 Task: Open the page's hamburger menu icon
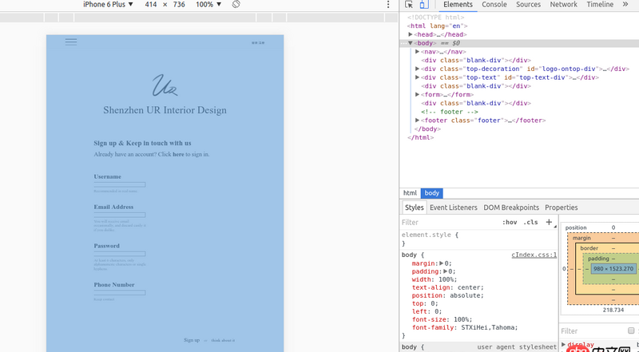[71, 42]
